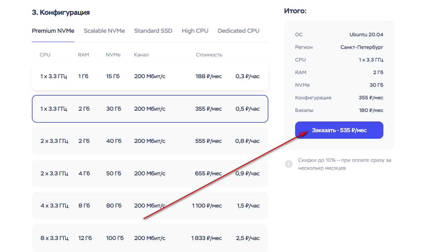Choose the 4 Гб RAM 655 ₽/мес plan
This screenshot has height=252, width=425.
pos(150,173)
